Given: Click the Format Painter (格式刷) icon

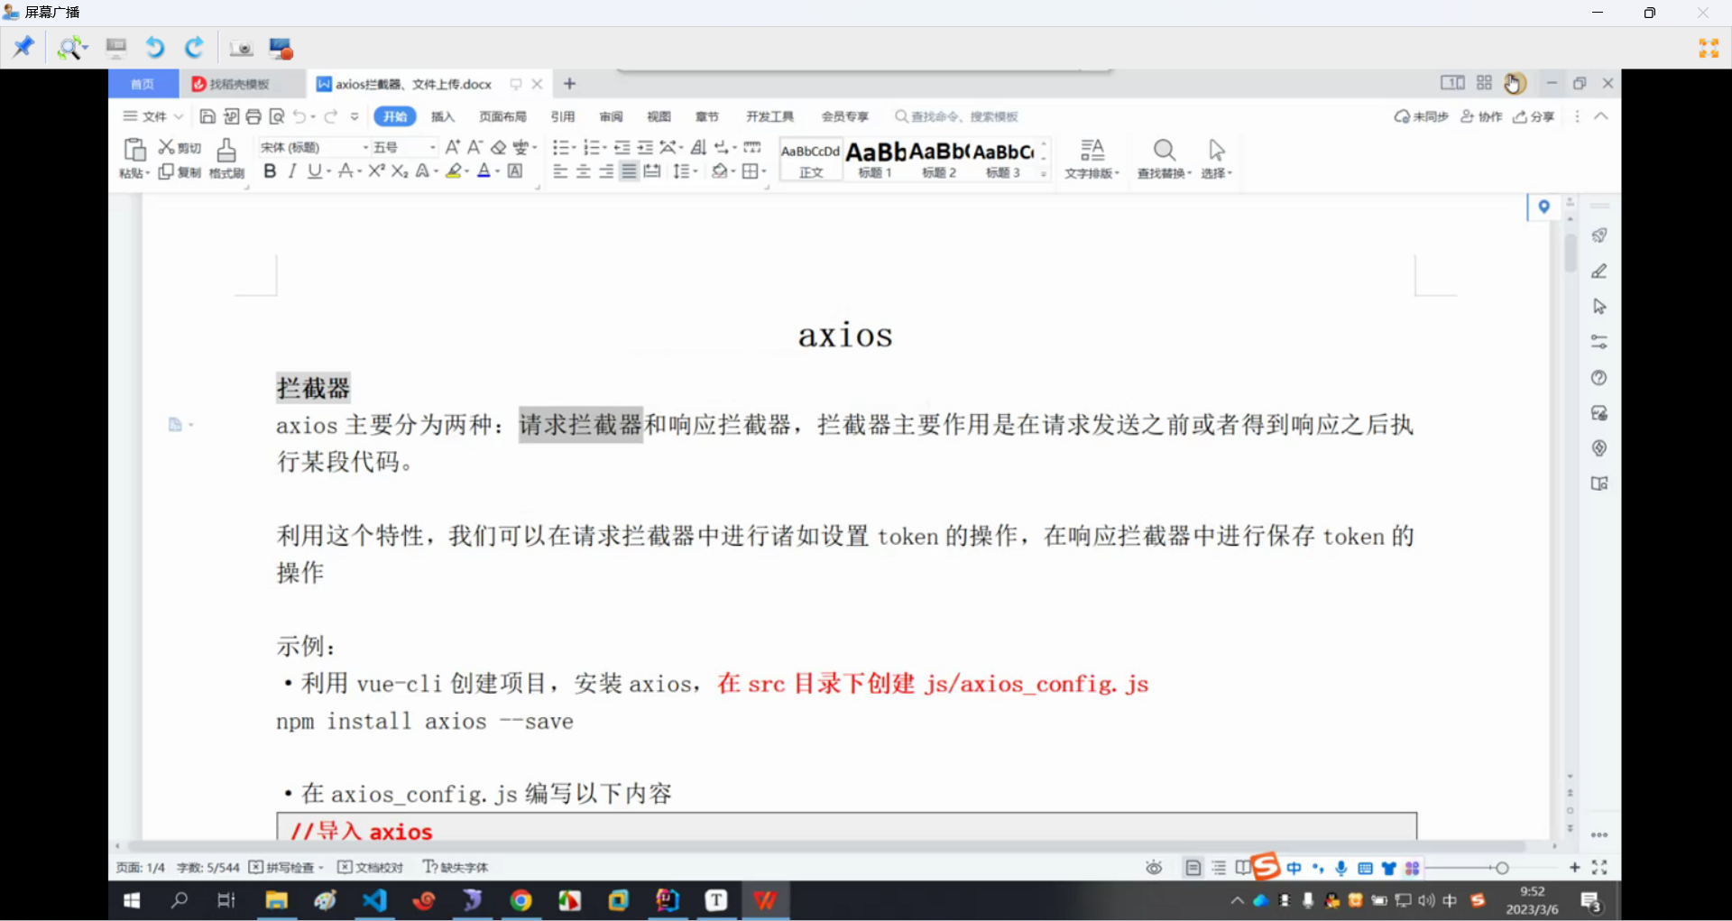Looking at the screenshot, I should point(226,157).
